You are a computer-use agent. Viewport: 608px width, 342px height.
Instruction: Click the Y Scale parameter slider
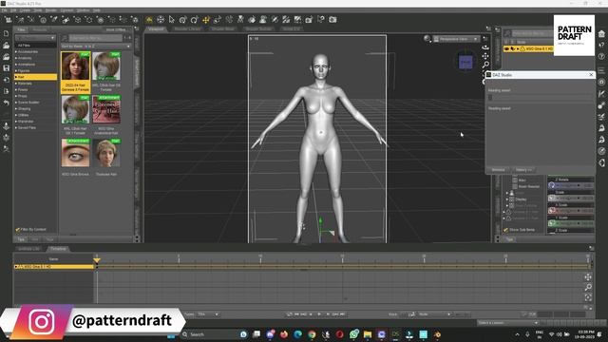[x=571, y=223]
